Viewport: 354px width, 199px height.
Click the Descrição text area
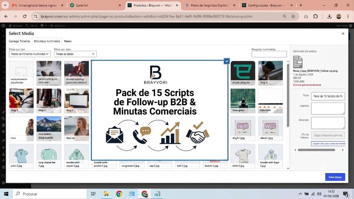point(328,123)
